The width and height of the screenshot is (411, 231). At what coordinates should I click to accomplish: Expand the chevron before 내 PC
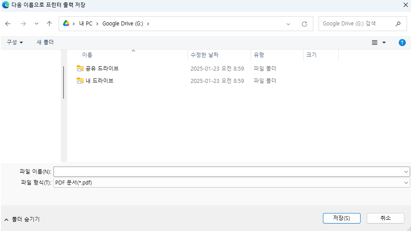[74, 24]
